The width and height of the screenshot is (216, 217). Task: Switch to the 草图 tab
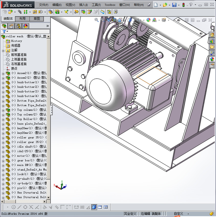37,19
